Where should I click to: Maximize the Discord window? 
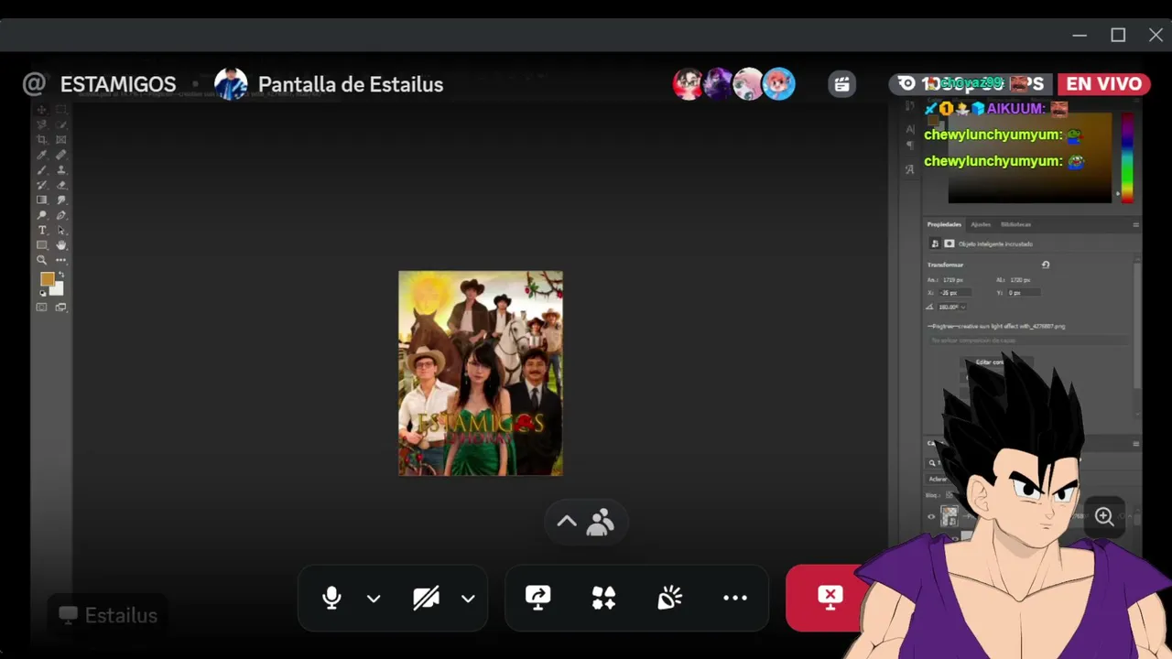(1118, 35)
